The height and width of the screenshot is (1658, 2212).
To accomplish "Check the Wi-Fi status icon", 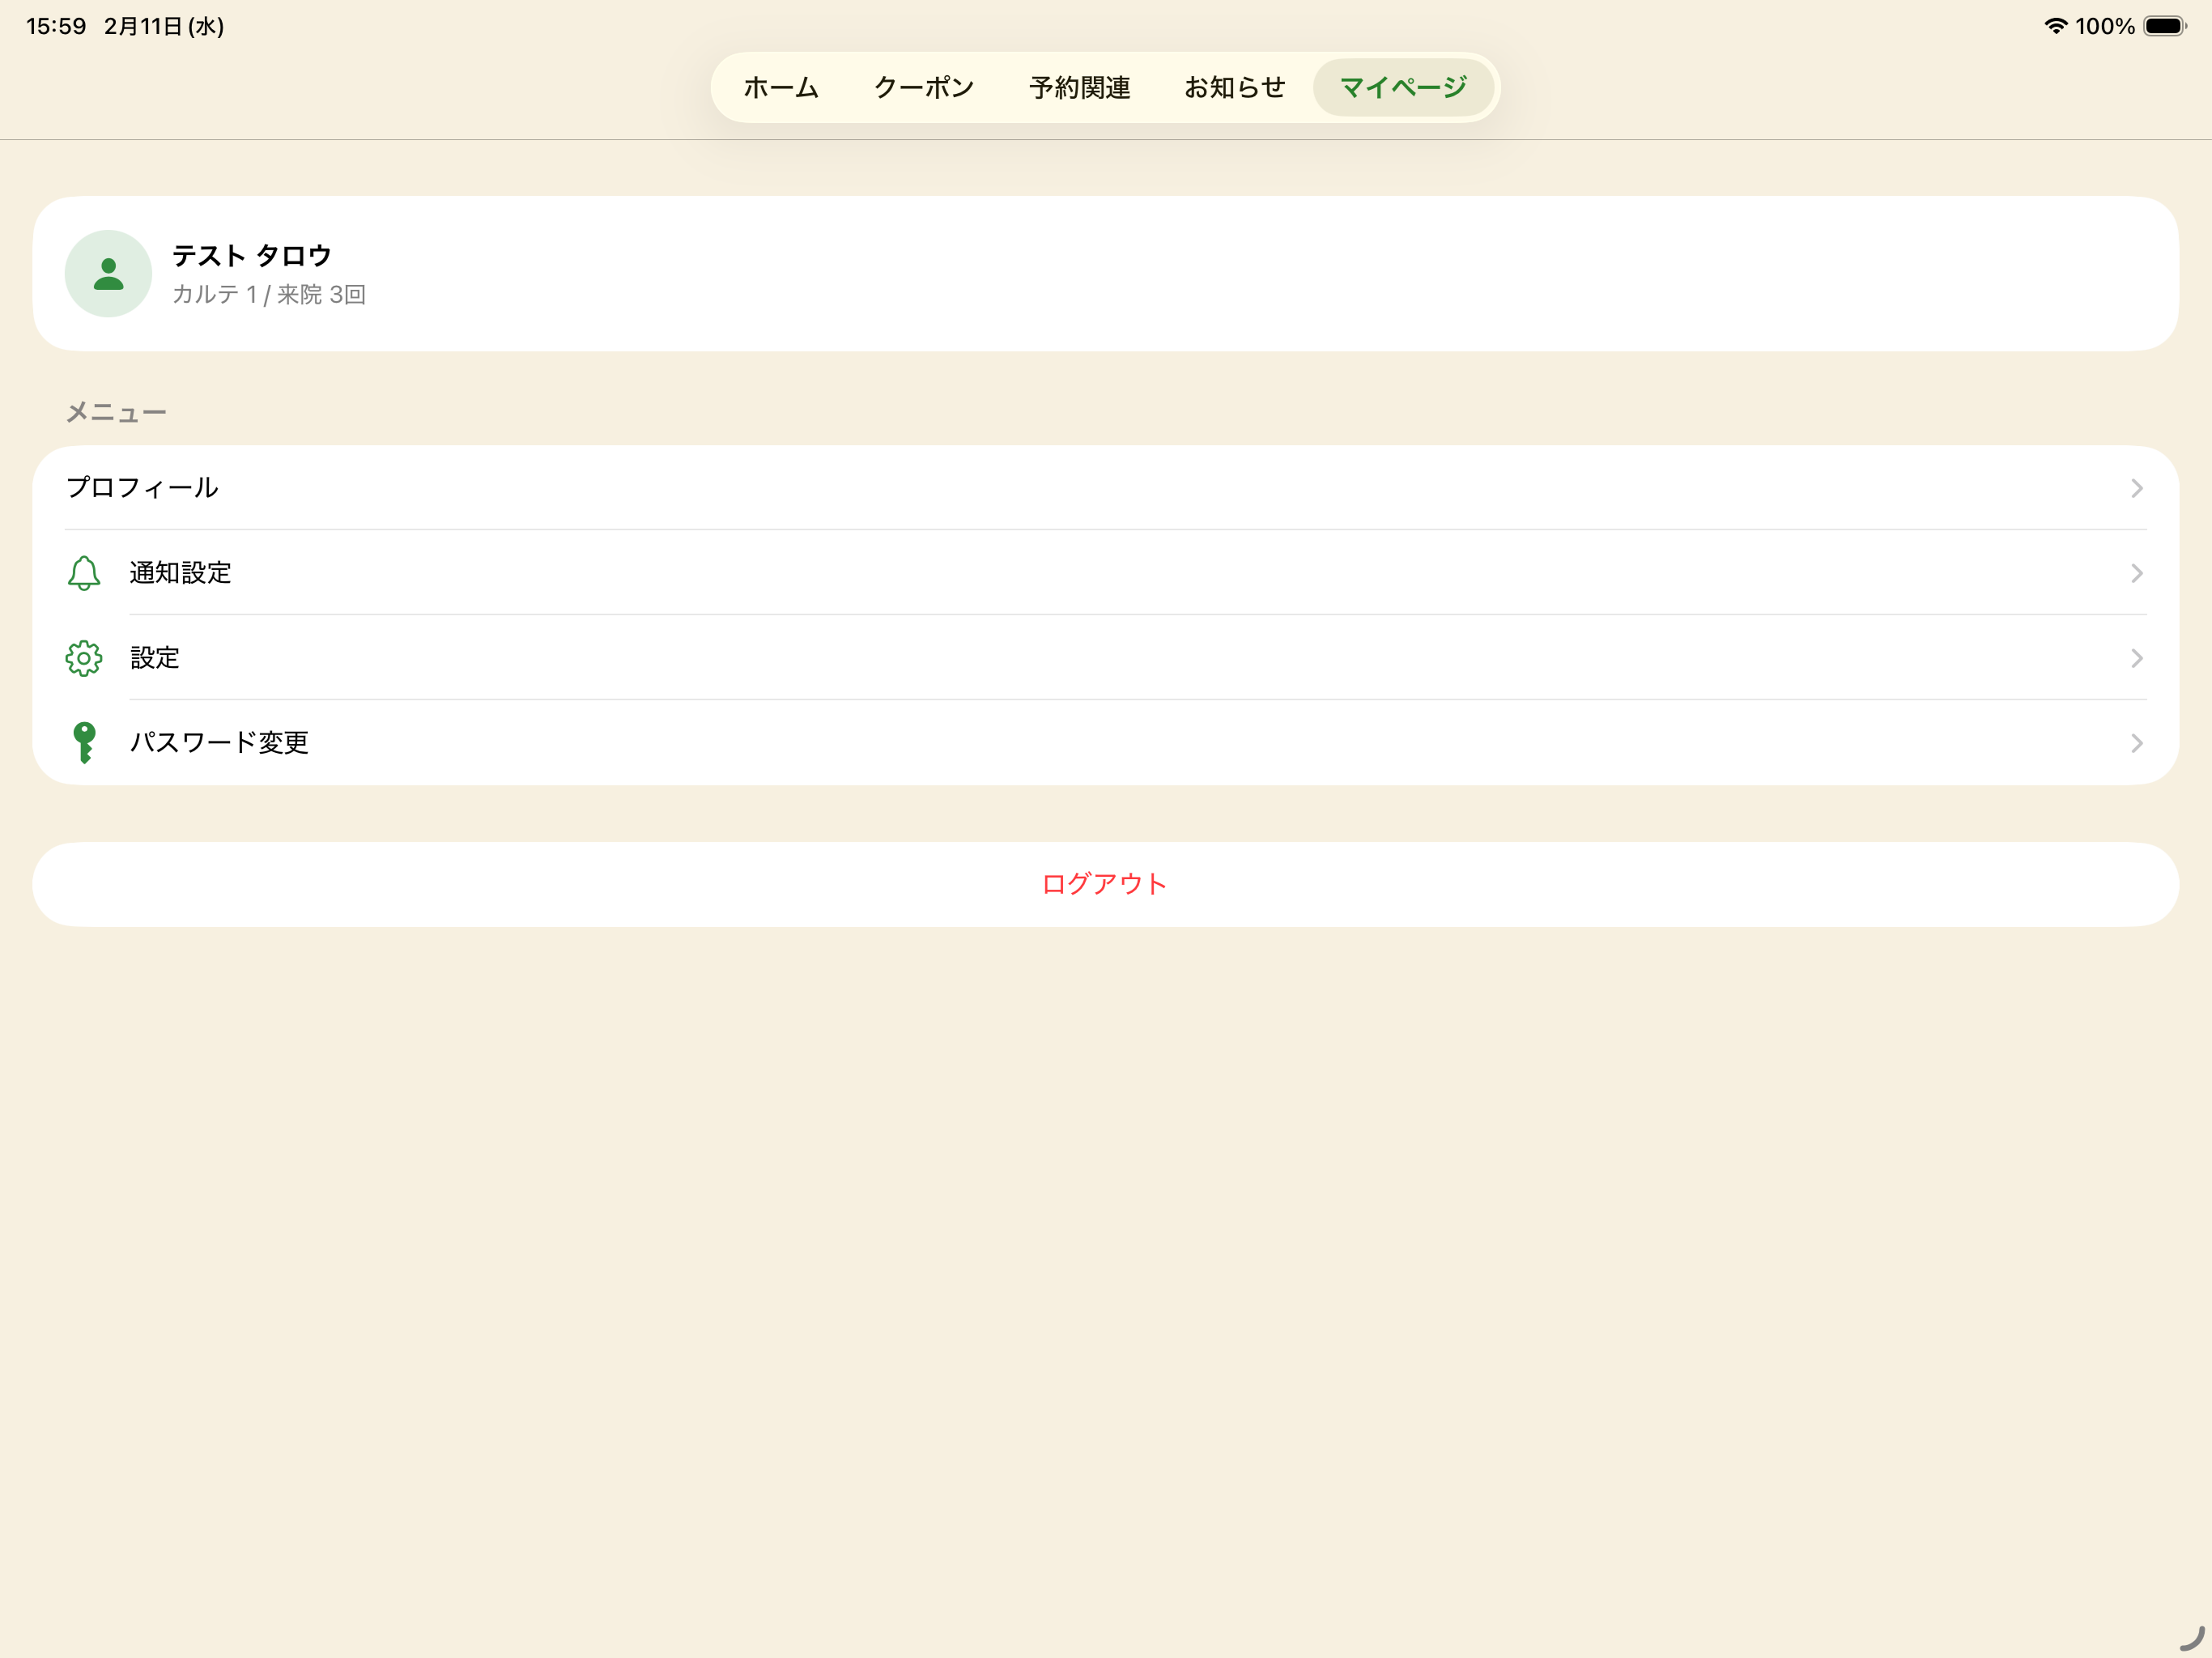I will pyautogui.click(x=2055, y=26).
